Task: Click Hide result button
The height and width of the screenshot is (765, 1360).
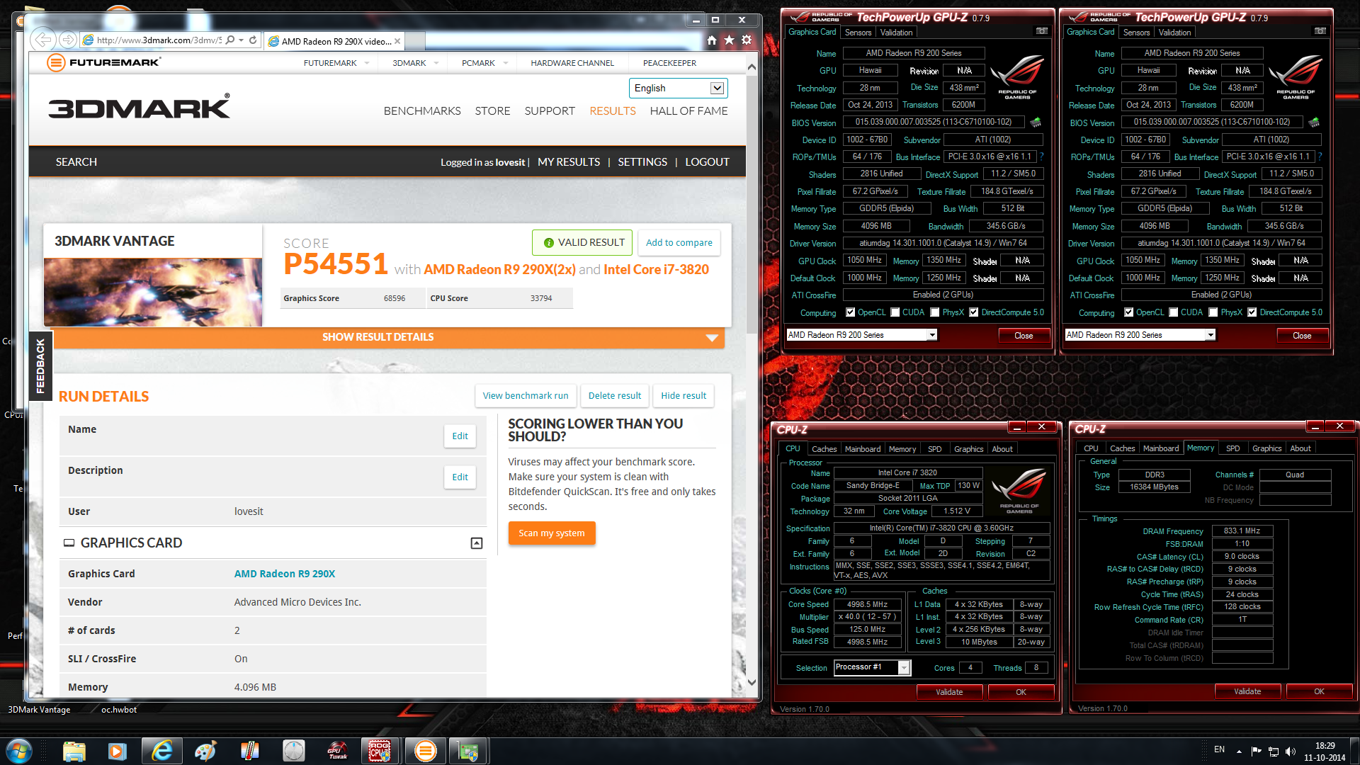Action: click(x=684, y=396)
